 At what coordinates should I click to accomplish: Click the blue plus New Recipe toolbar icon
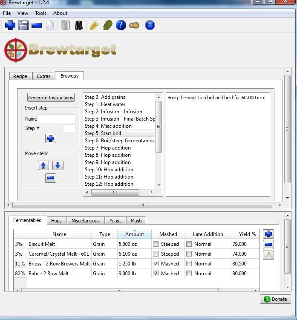point(10,26)
